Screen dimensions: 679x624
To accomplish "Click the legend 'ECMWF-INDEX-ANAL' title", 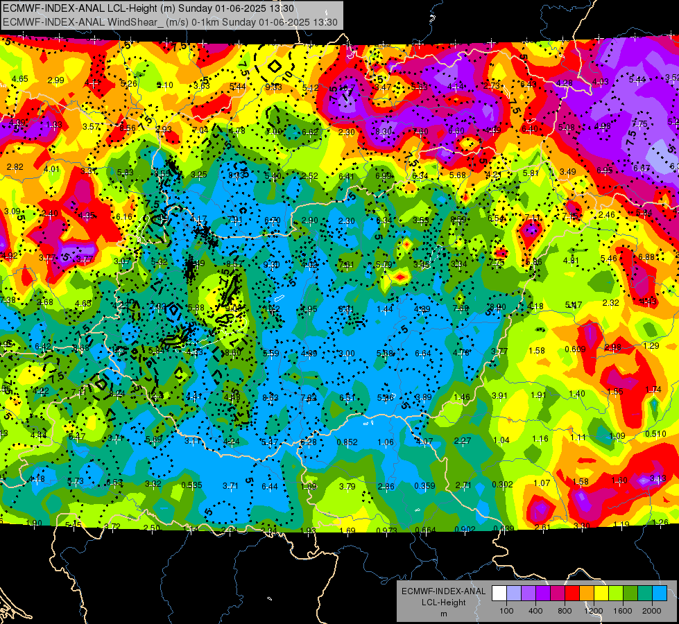I will point(443,591).
